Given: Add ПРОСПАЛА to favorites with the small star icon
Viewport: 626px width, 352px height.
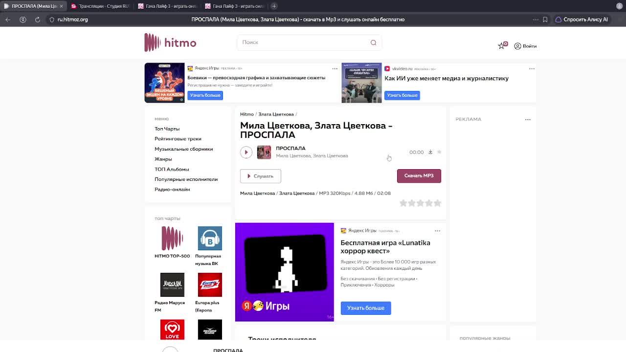Looking at the screenshot, I should pos(439,152).
